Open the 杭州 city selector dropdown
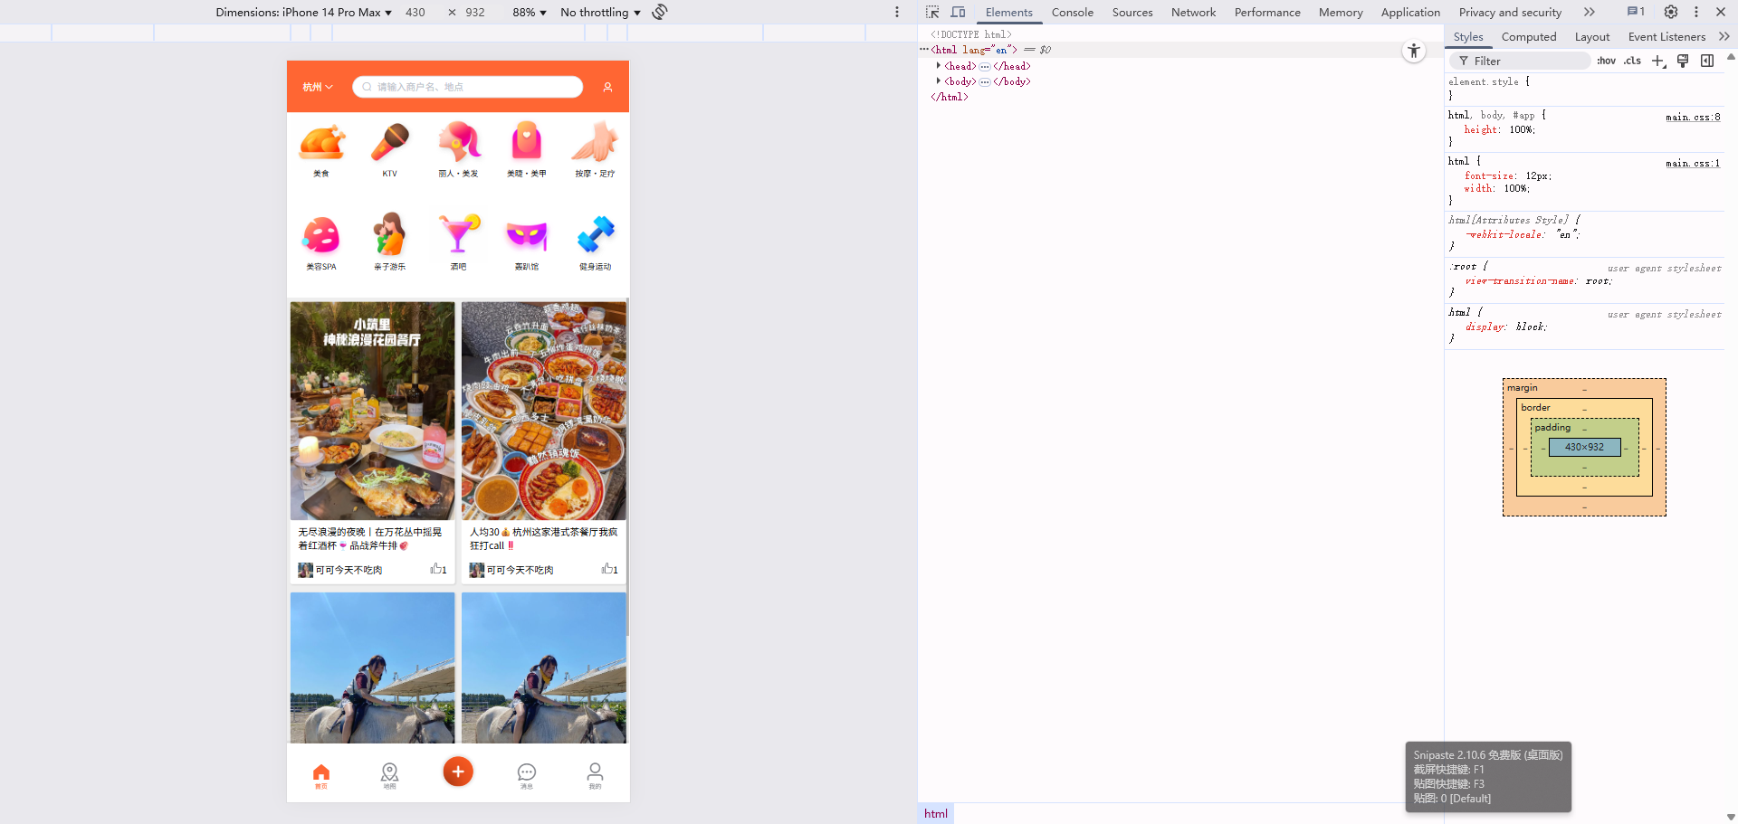 (318, 87)
